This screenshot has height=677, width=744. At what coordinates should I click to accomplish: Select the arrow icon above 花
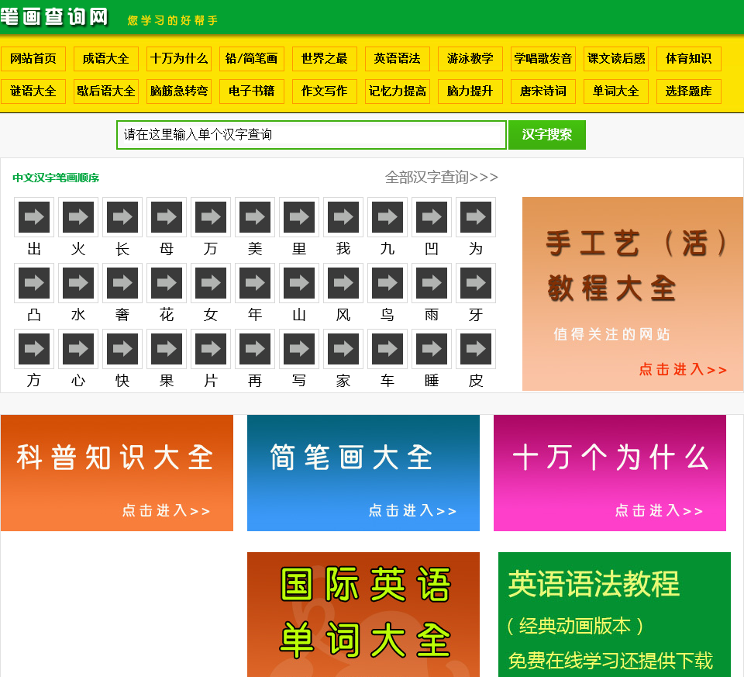pyautogui.click(x=167, y=283)
